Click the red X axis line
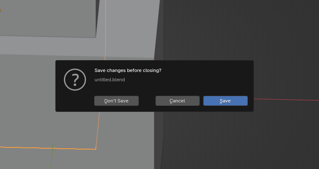Viewport: 319px width, 169px height. (x=286, y=100)
